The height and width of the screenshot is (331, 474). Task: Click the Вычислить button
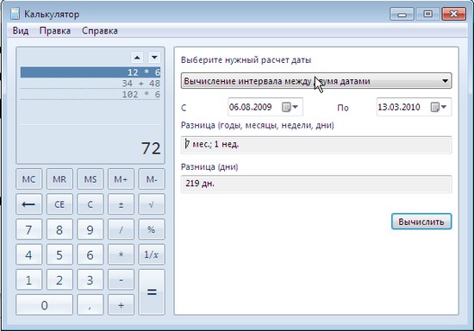tap(421, 222)
